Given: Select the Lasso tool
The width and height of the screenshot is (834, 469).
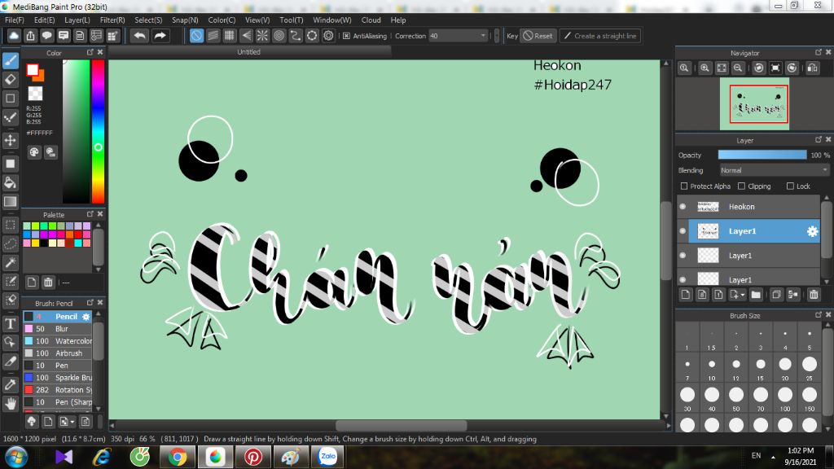Looking at the screenshot, I should pos(11,243).
